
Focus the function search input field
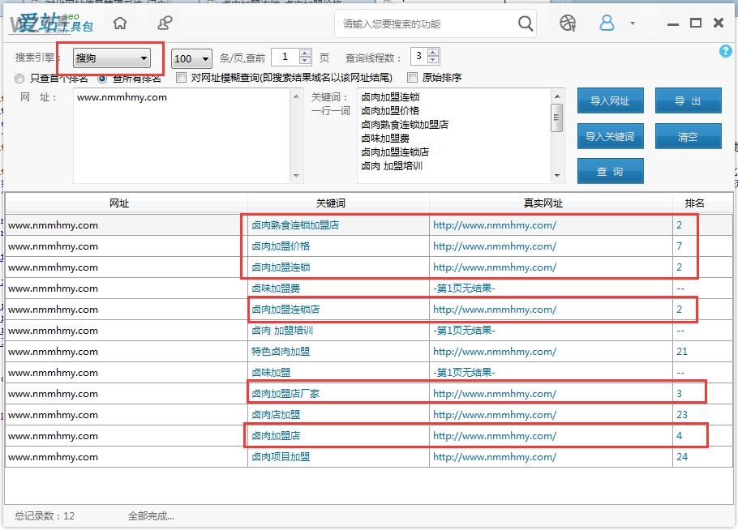426,24
